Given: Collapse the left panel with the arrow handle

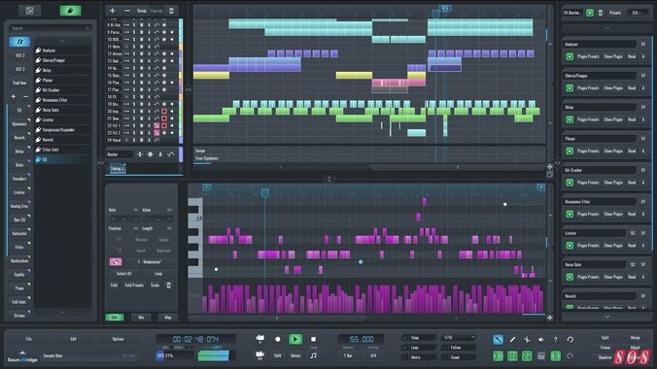Looking at the screenshot, I should [x=100, y=163].
